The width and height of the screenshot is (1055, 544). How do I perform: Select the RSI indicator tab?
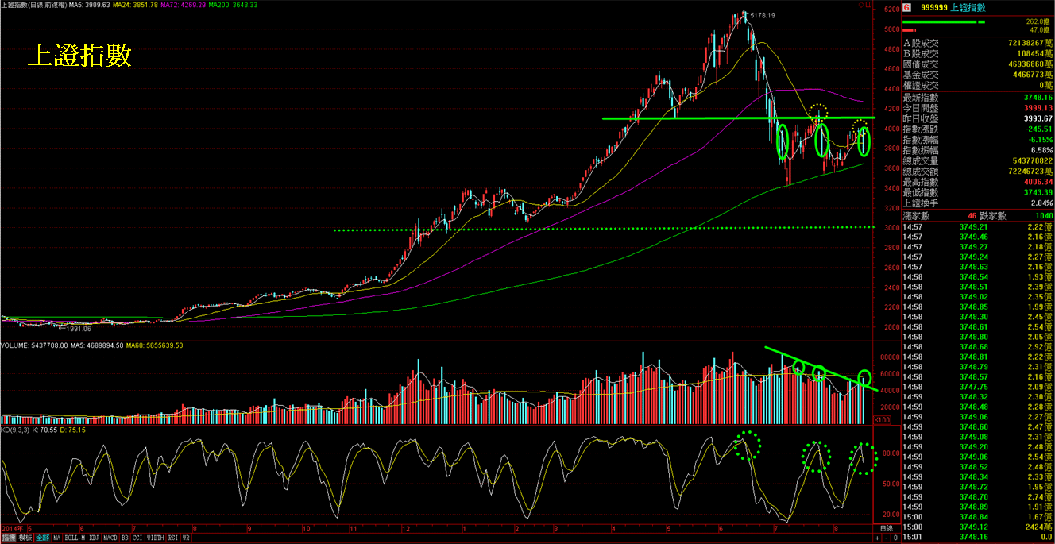point(173,538)
